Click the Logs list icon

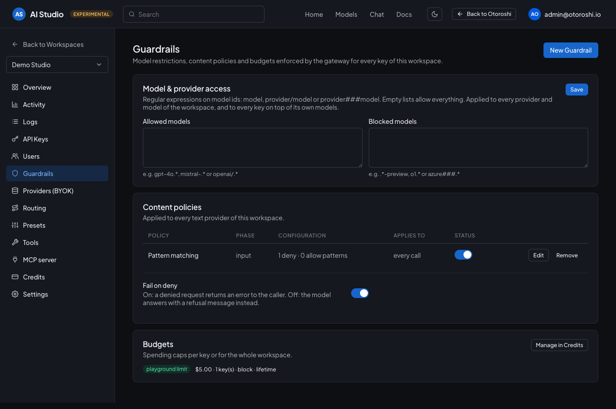15,122
